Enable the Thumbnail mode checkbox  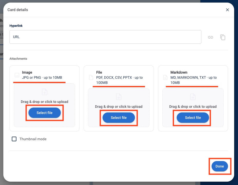tap(14, 139)
